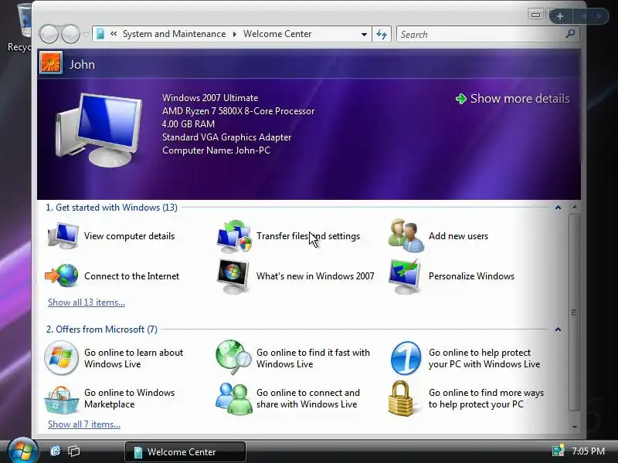Launch Internet Explorer from Quick Launch
Viewport: 618px width, 463px height.
coord(56,451)
